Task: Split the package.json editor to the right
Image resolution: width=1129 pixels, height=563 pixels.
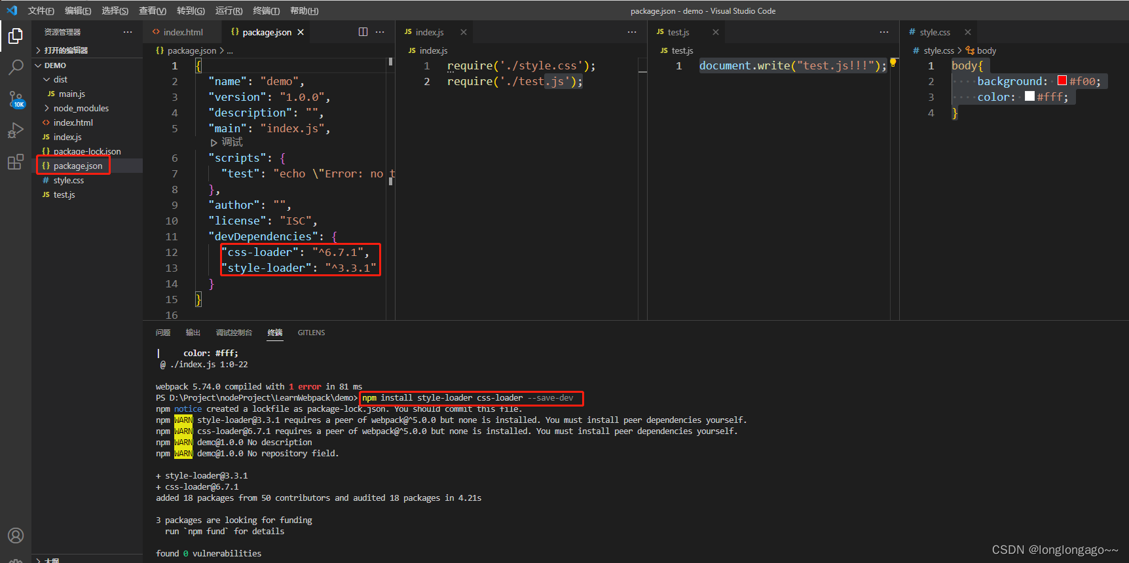Action: coord(363,32)
